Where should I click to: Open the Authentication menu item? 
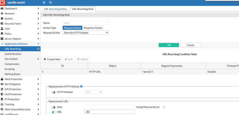point(13,54)
